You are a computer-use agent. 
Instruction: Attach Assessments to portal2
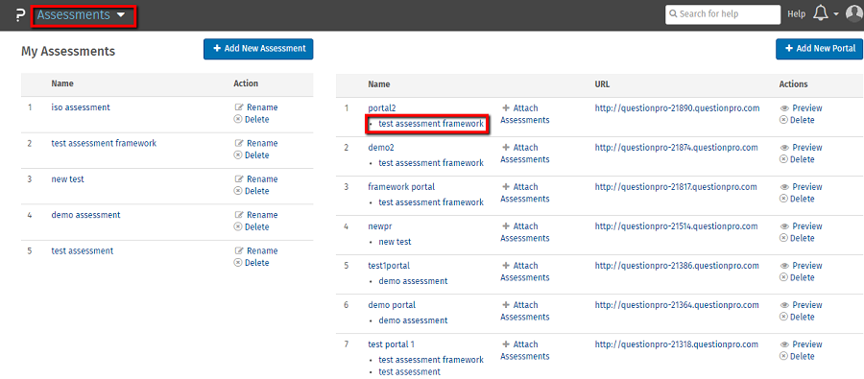[x=524, y=114]
